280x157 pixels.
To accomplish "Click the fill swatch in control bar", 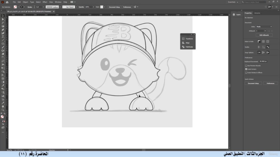I will 15,7.
